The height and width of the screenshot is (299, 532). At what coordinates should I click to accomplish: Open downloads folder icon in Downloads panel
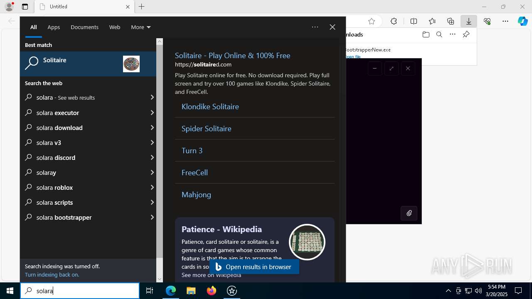coord(426,34)
